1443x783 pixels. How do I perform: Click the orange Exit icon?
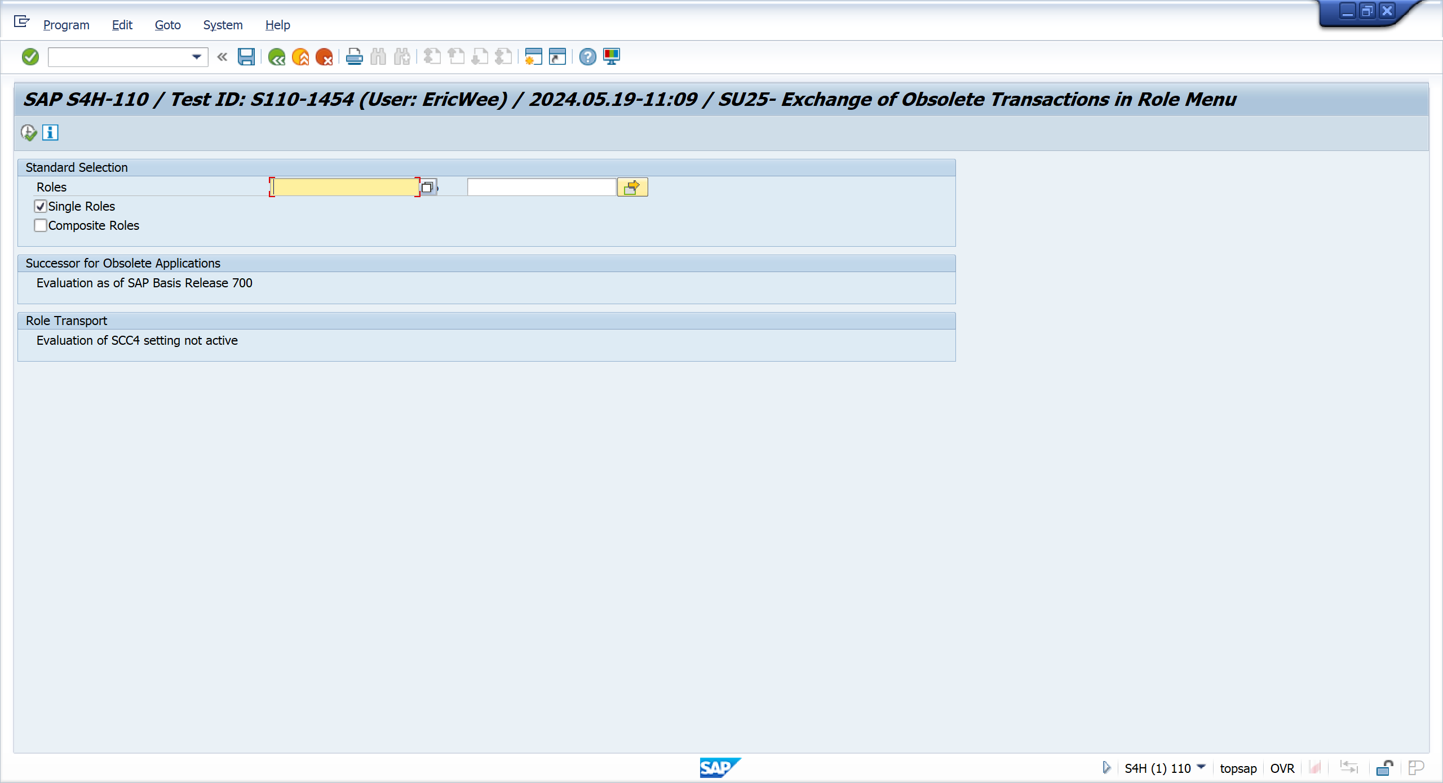pos(300,57)
